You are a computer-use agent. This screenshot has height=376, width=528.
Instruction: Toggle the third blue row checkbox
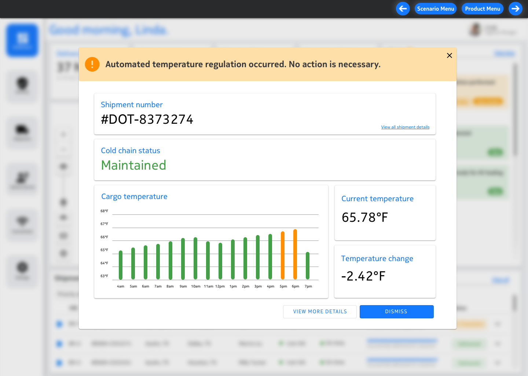pyautogui.click(x=59, y=363)
